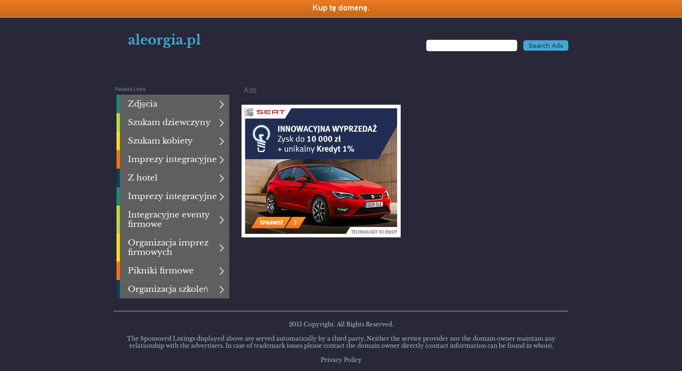Click the arrow next to Organizacja szkoleń
Image resolution: width=682 pixels, height=371 pixels.
(221, 290)
